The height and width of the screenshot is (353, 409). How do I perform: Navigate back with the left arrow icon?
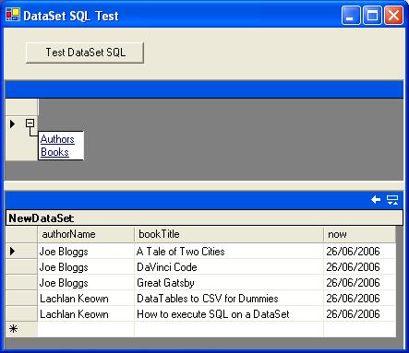(376, 200)
